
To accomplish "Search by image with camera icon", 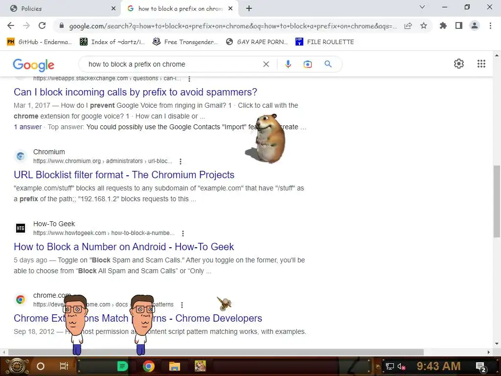I will coord(307,64).
